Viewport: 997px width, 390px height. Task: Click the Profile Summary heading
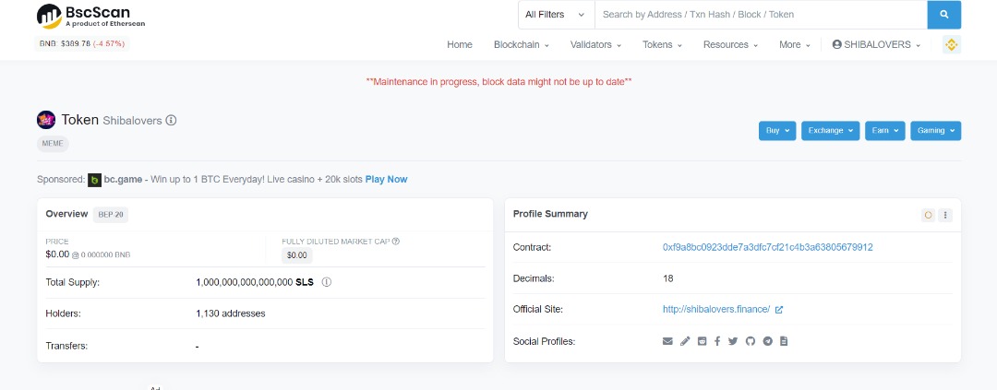(550, 214)
